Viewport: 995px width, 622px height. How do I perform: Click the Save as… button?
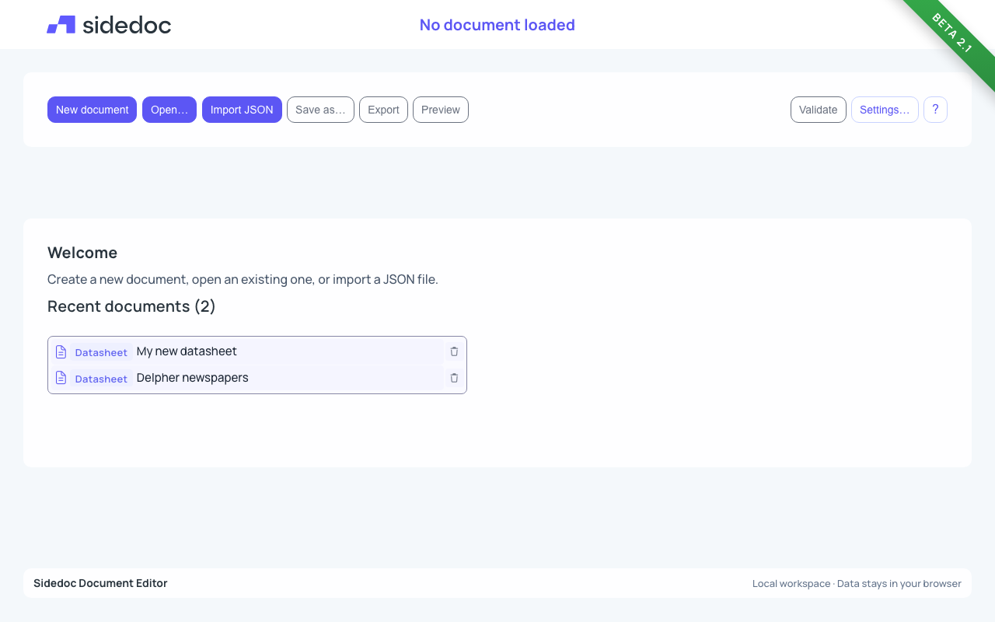[x=320, y=110]
